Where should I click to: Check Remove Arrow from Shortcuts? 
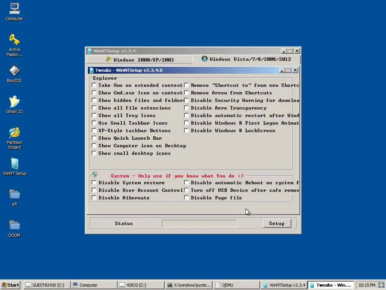[186, 93]
